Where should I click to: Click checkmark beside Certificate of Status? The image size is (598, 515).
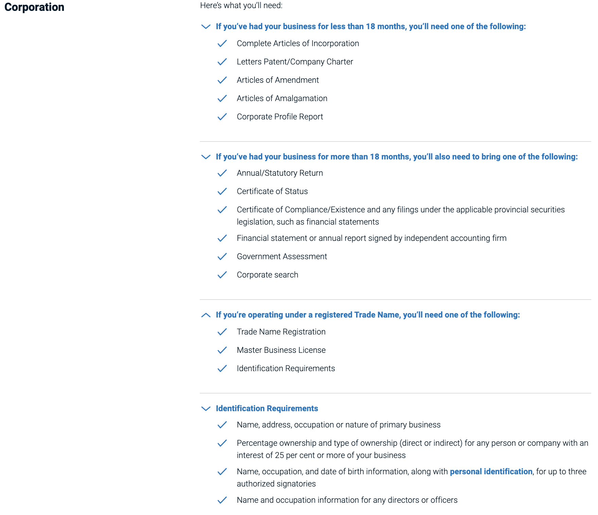(222, 191)
